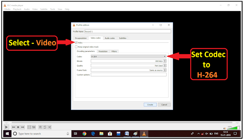Click the Create button
This screenshot has width=244, height=139.
150,105
